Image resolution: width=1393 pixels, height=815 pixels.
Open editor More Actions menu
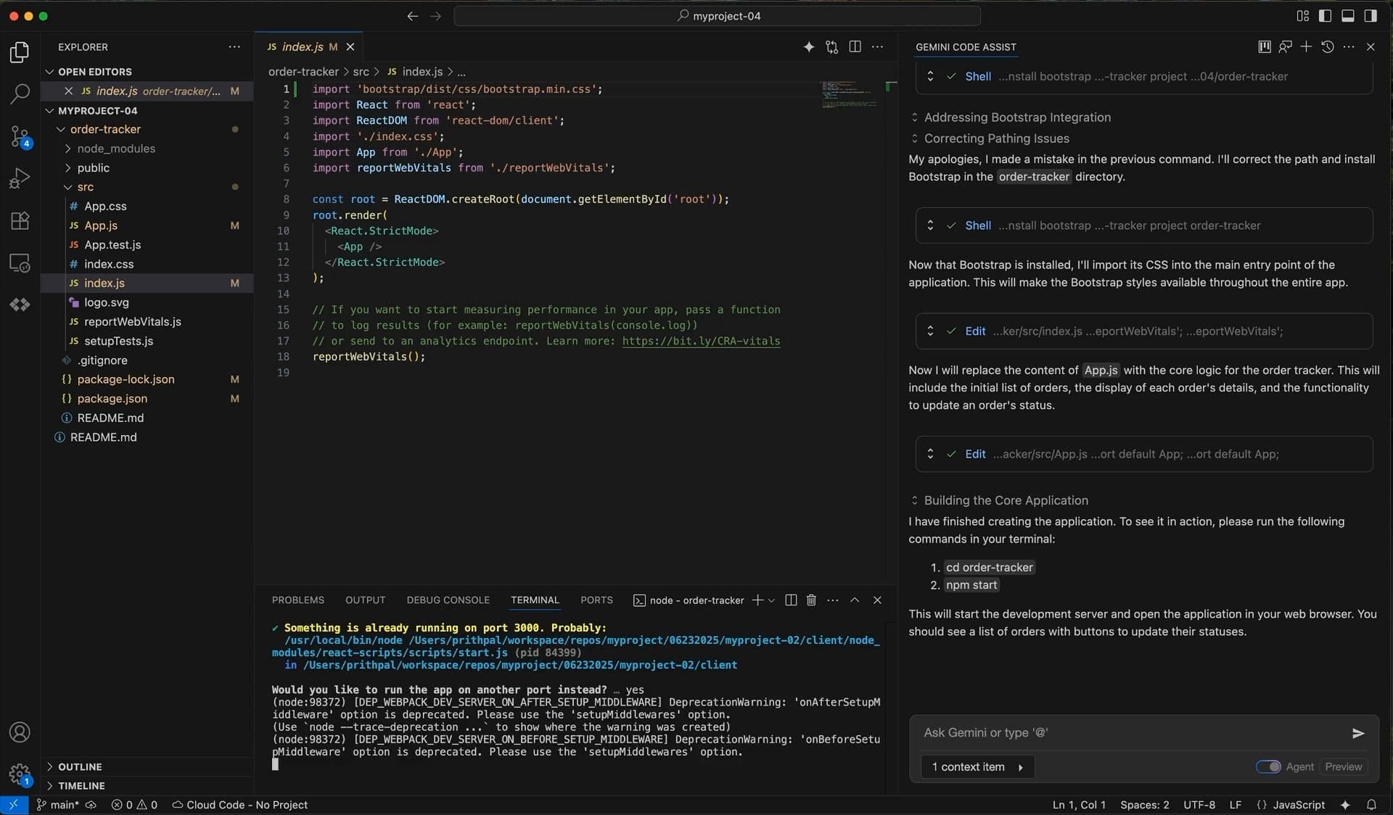click(x=878, y=47)
